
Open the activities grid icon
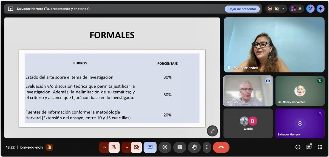point(320,147)
